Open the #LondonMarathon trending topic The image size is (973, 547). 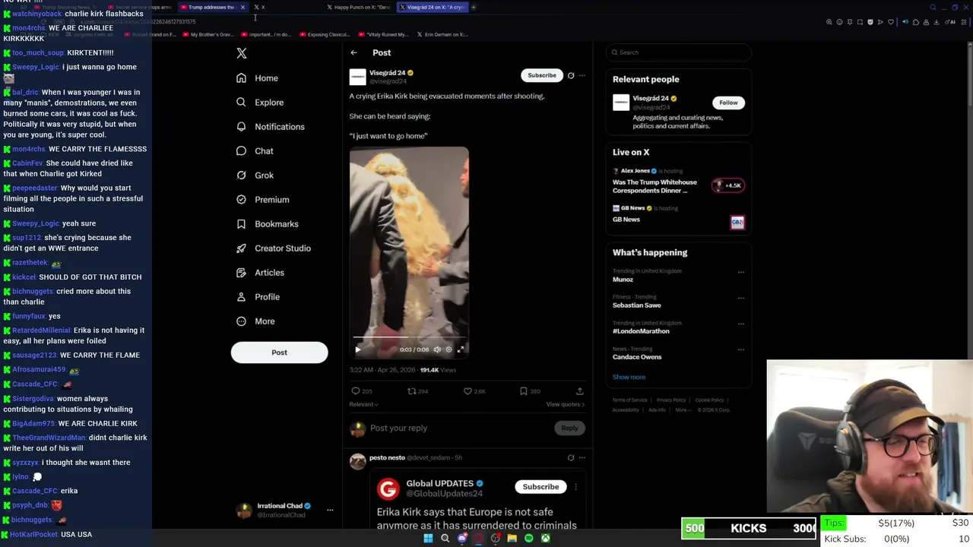(x=641, y=331)
